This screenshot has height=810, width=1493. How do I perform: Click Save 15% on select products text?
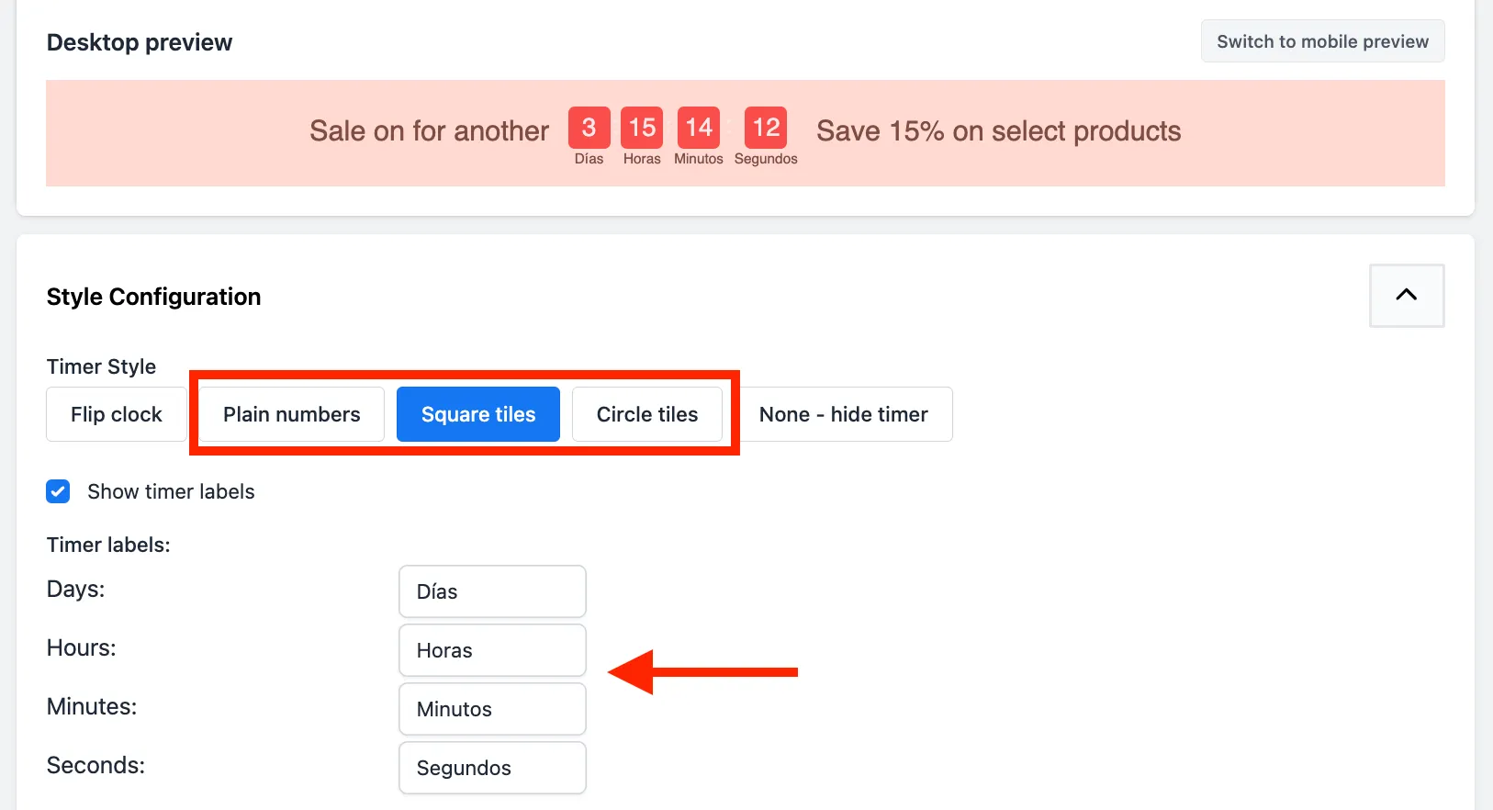point(998,130)
